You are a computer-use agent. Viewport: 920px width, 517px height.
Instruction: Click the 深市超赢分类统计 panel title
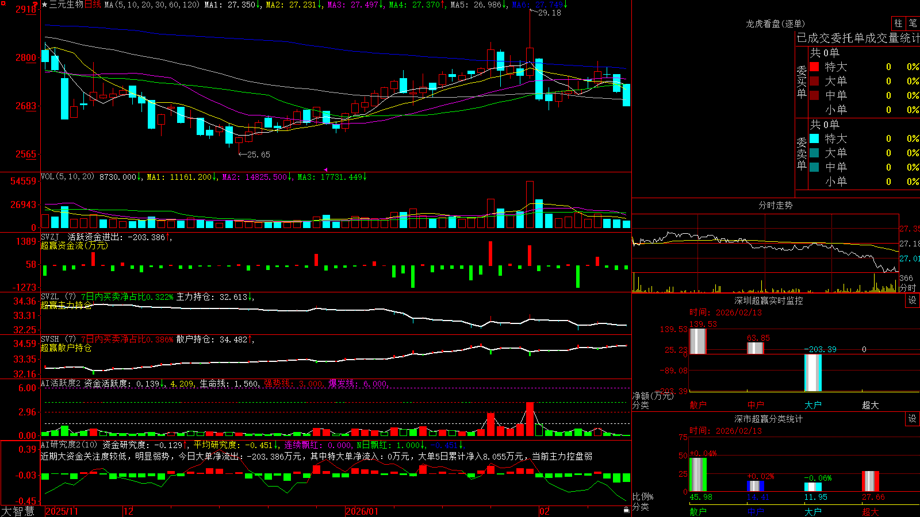point(769,419)
